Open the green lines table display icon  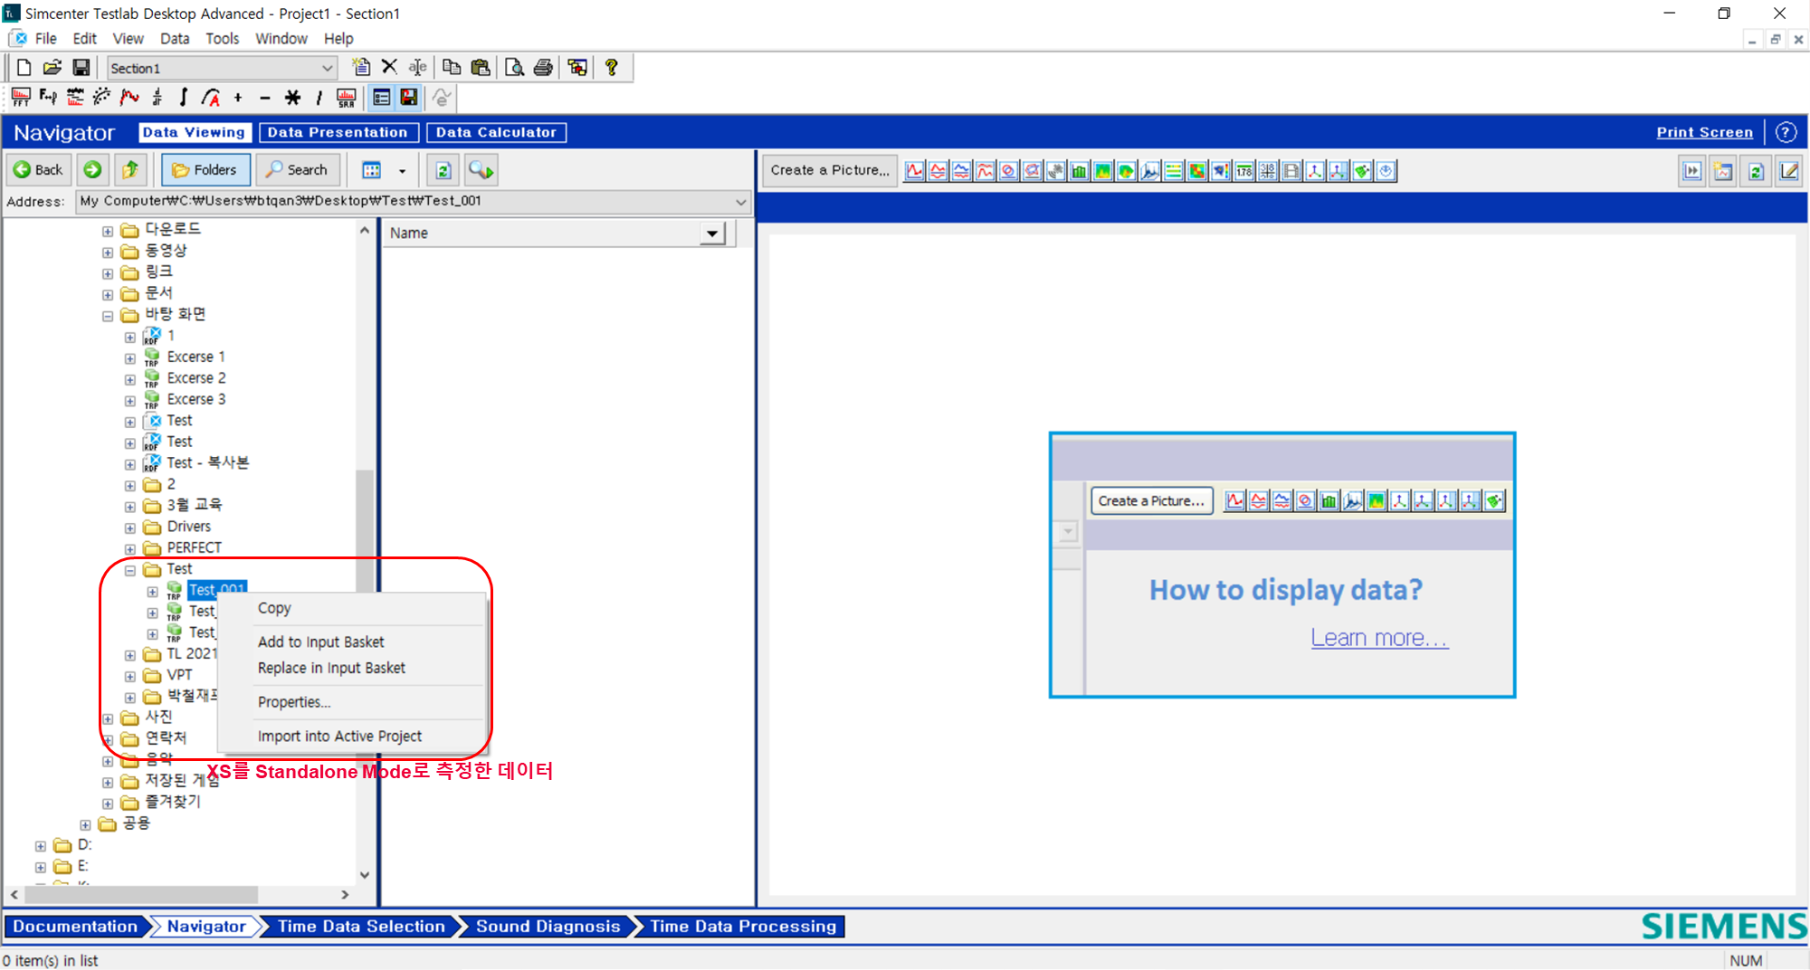[x=1174, y=171]
